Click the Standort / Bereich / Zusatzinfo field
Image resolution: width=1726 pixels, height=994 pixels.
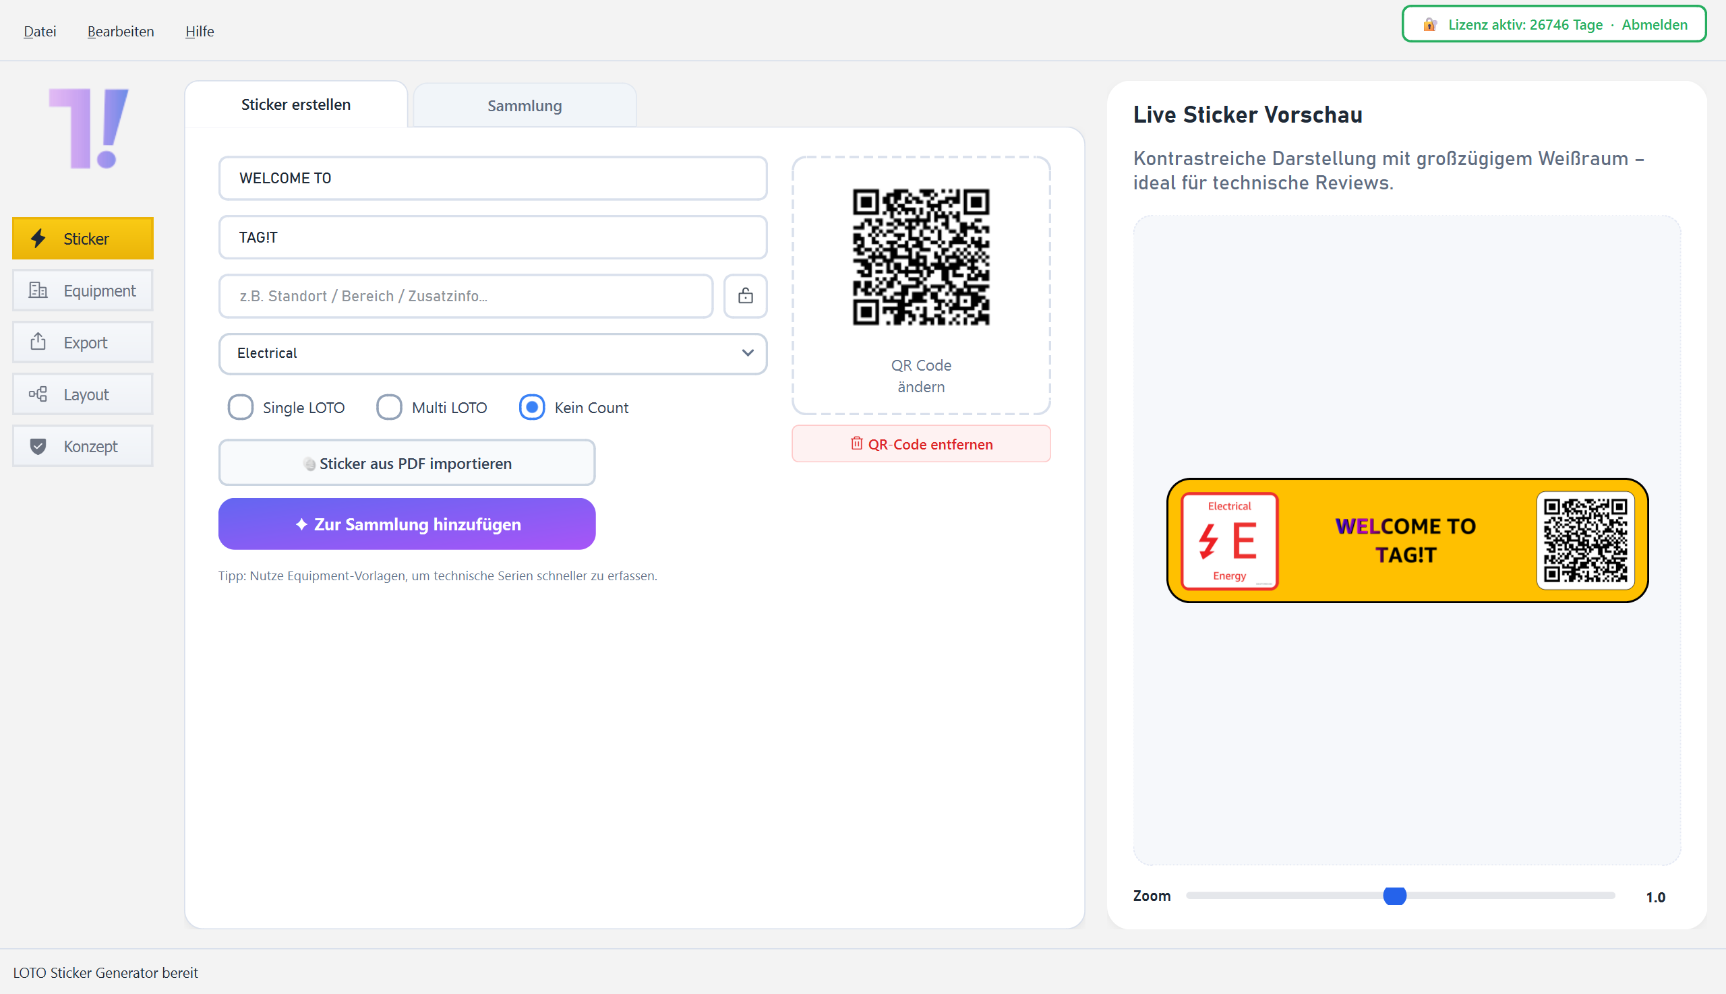(x=466, y=297)
